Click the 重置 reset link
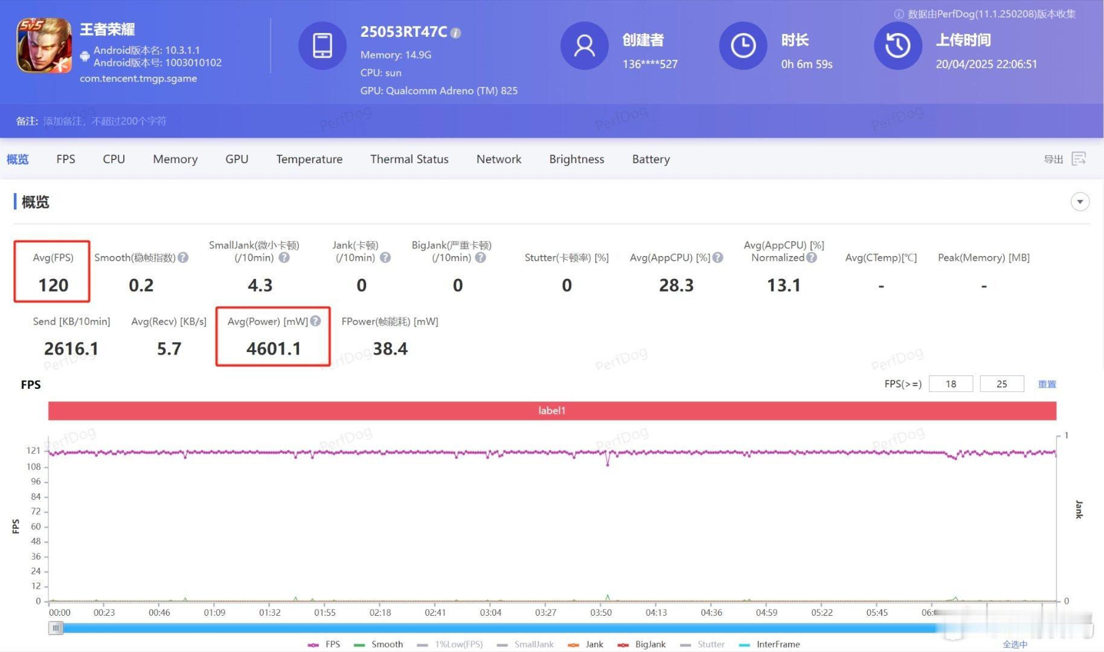 click(1047, 384)
